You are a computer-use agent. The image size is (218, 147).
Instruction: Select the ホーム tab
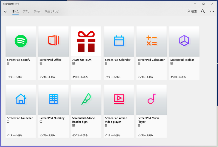pyautogui.click(x=16, y=11)
